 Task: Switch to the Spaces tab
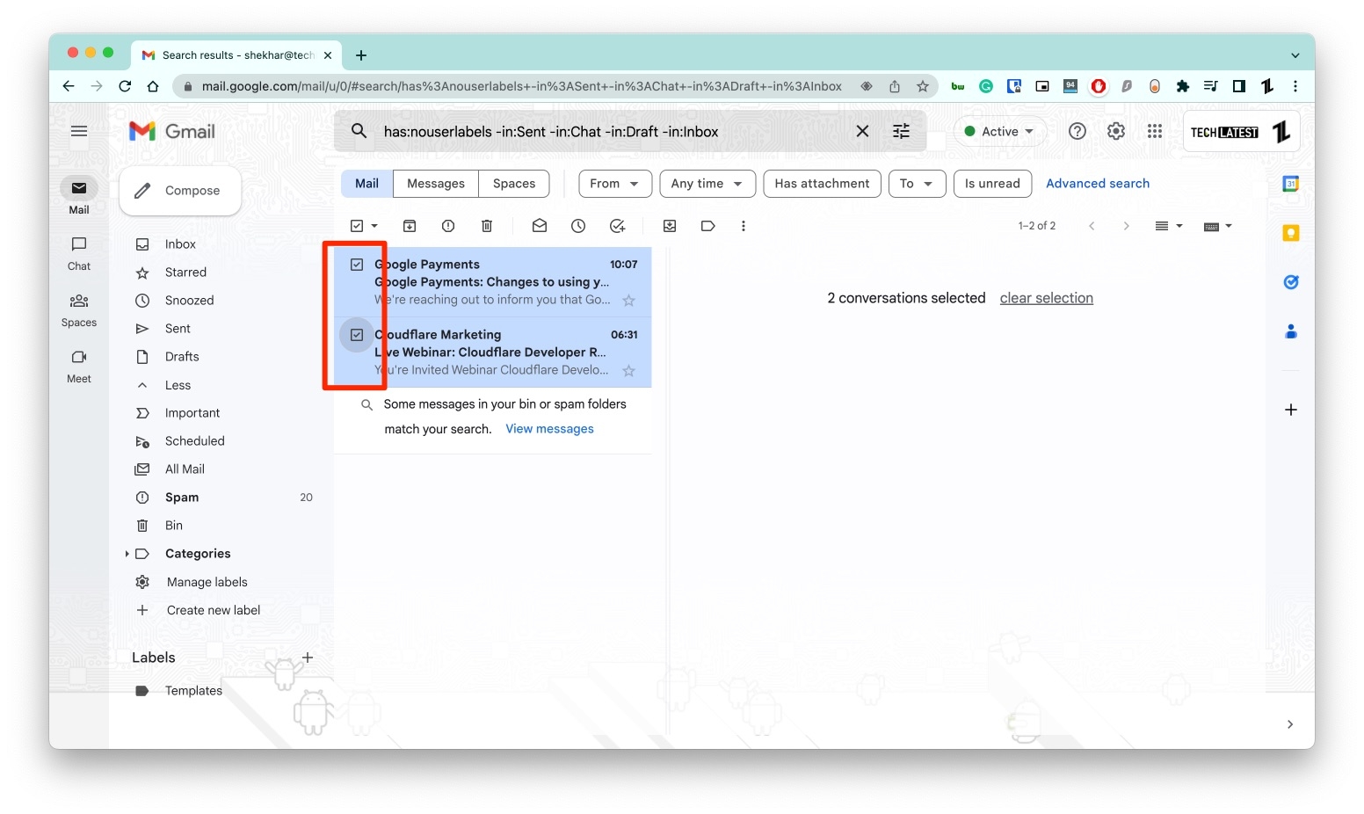pyautogui.click(x=514, y=184)
